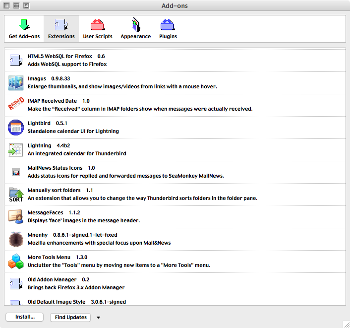Open the Plugins section
Screen dimensions: 350x328
point(168,29)
